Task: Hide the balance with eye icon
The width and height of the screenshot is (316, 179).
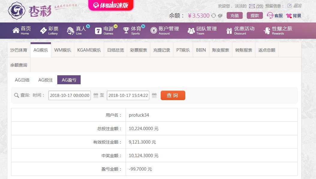Action: (x=220, y=16)
